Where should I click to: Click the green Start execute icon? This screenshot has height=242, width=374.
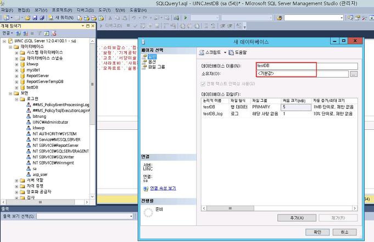click(x=186, y=18)
